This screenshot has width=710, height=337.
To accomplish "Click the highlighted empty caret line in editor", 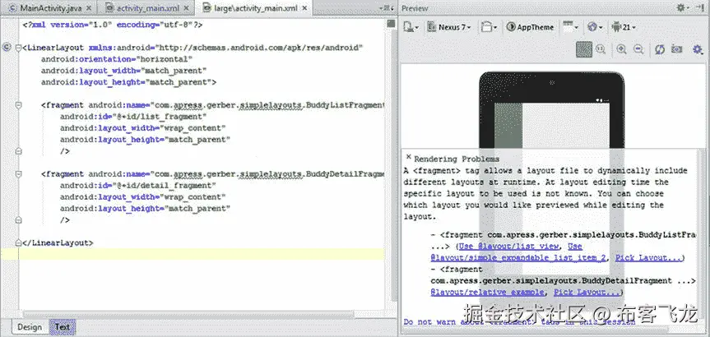I will coord(193,254).
